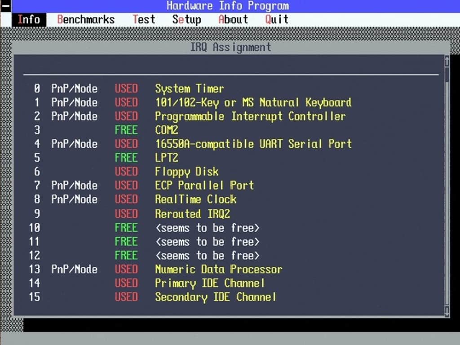Viewport: 460px width, 345px height.
Task: Click the RealTime Clock entry
Action: click(x=195, y=199)
